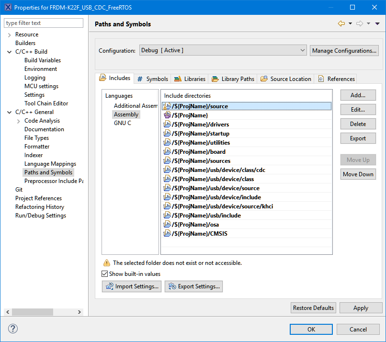The image size is (386, 342).
Task: Click the type filter text field
Action: (44, 23)
